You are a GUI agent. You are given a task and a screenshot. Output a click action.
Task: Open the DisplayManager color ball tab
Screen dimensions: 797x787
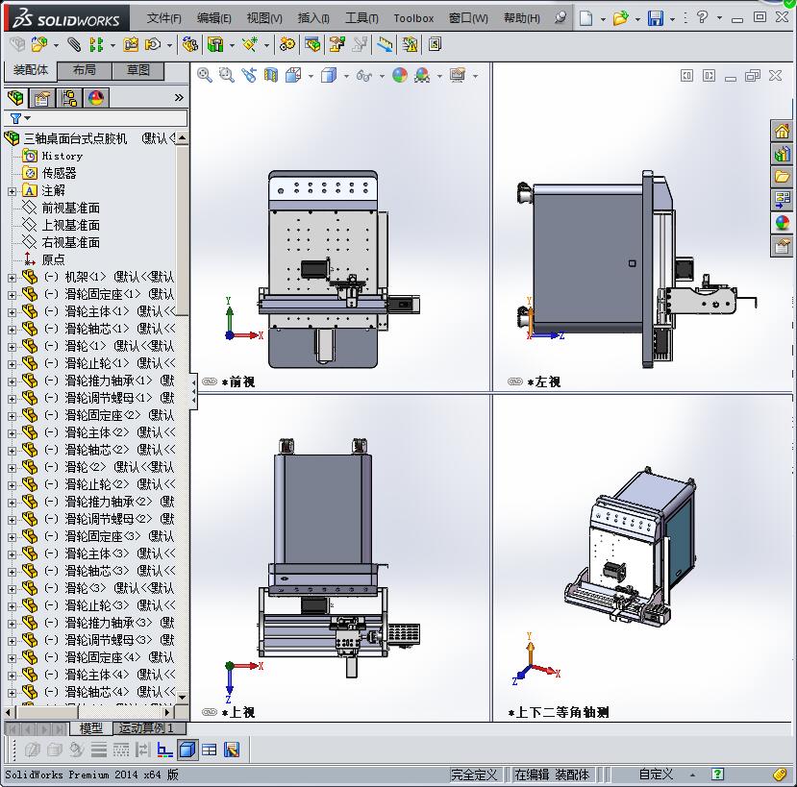(x=96, y=97)
